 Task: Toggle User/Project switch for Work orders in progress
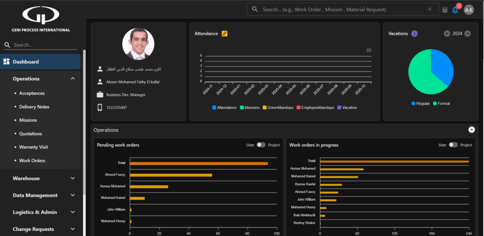(453, 145)
